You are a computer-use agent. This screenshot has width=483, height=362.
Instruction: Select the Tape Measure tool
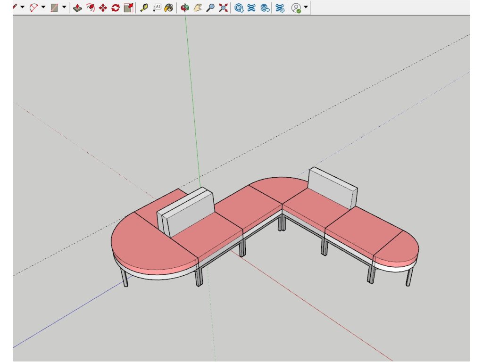click(144, 8)
